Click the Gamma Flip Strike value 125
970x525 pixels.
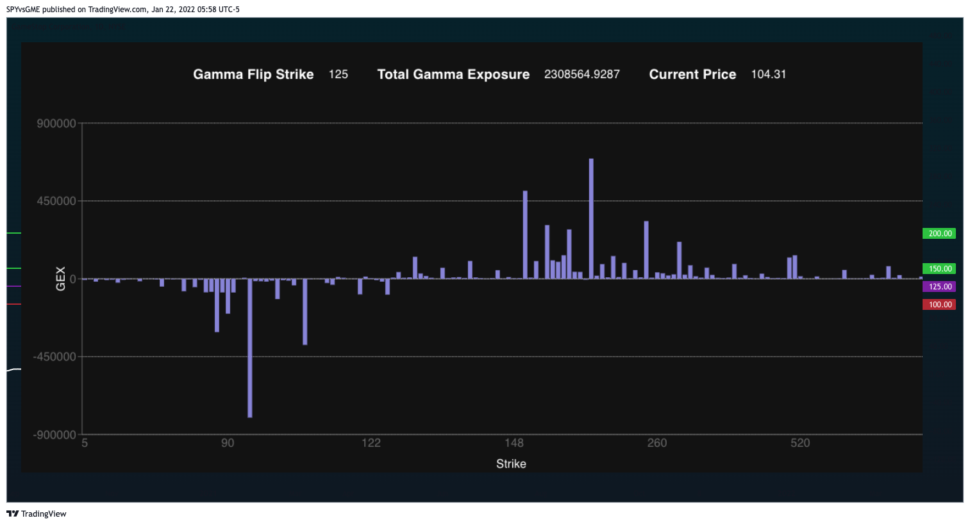click(339, 74)
